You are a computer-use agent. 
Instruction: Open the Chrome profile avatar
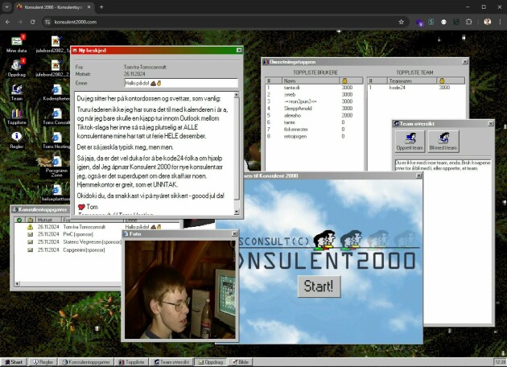[x=487, y=22]
